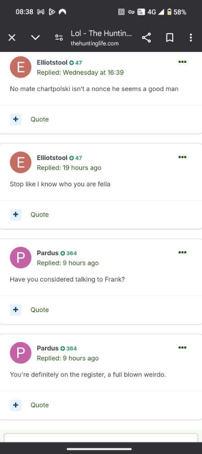Tap the reply text box at the bottom

point(101,438)
